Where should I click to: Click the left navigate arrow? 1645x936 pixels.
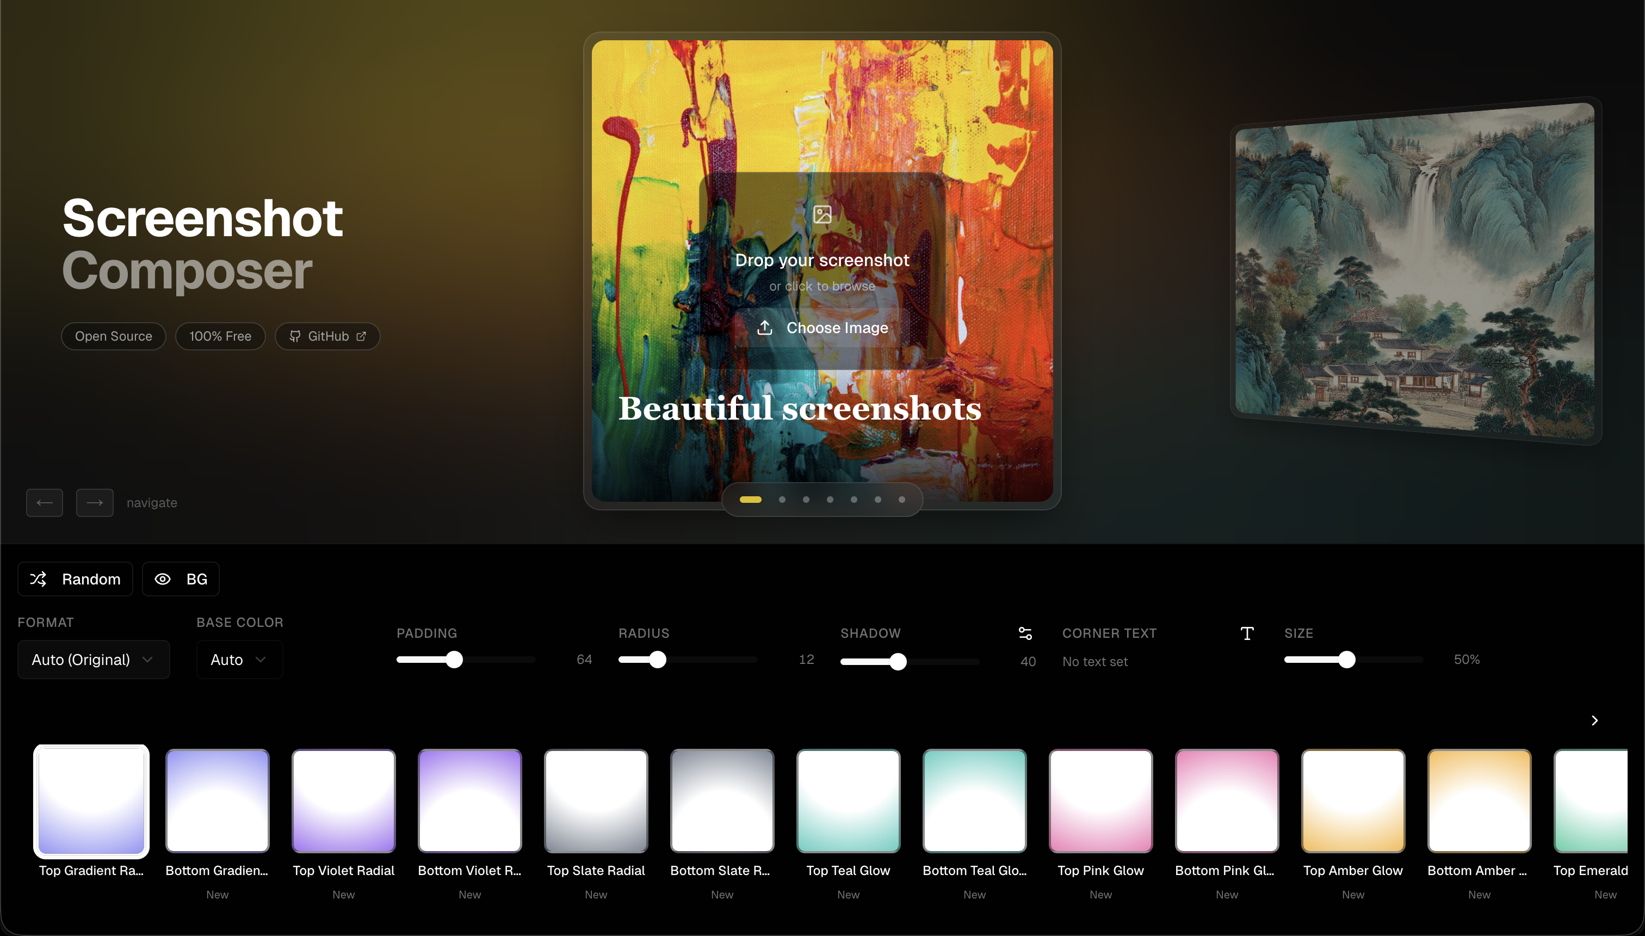(x=45, y=502)
